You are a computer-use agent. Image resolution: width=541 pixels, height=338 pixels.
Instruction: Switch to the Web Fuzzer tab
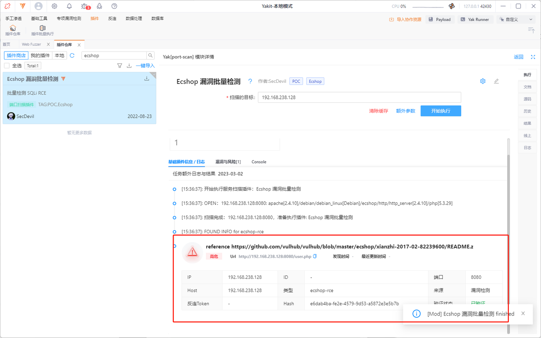[x=32, y=44]
